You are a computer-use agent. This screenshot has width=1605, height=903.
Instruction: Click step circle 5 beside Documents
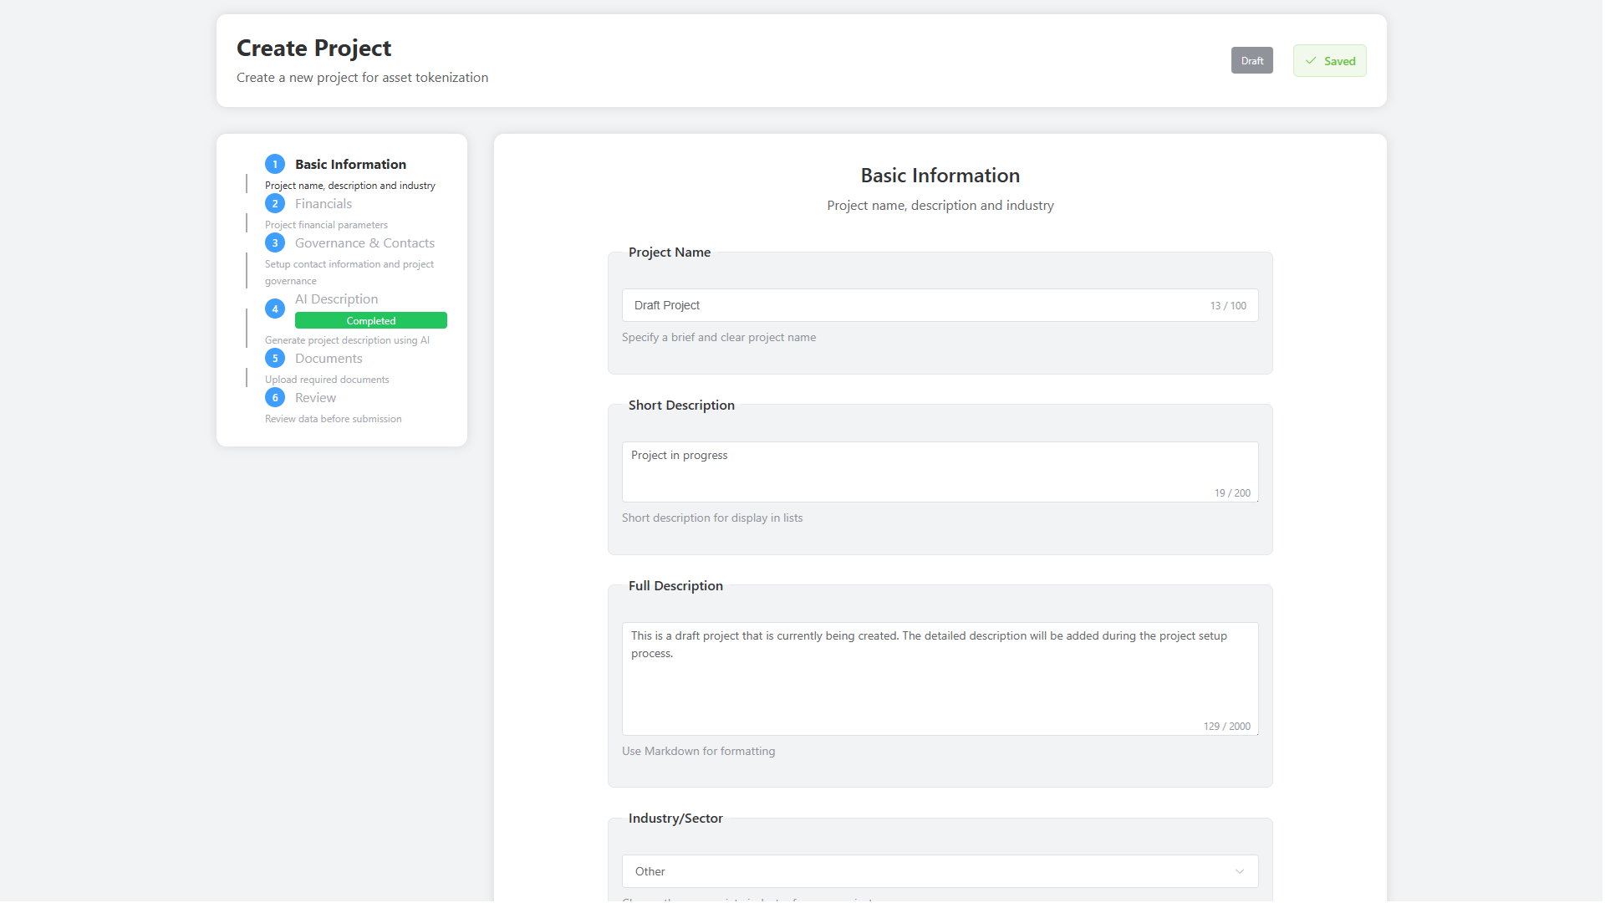(x=275, y=358)
